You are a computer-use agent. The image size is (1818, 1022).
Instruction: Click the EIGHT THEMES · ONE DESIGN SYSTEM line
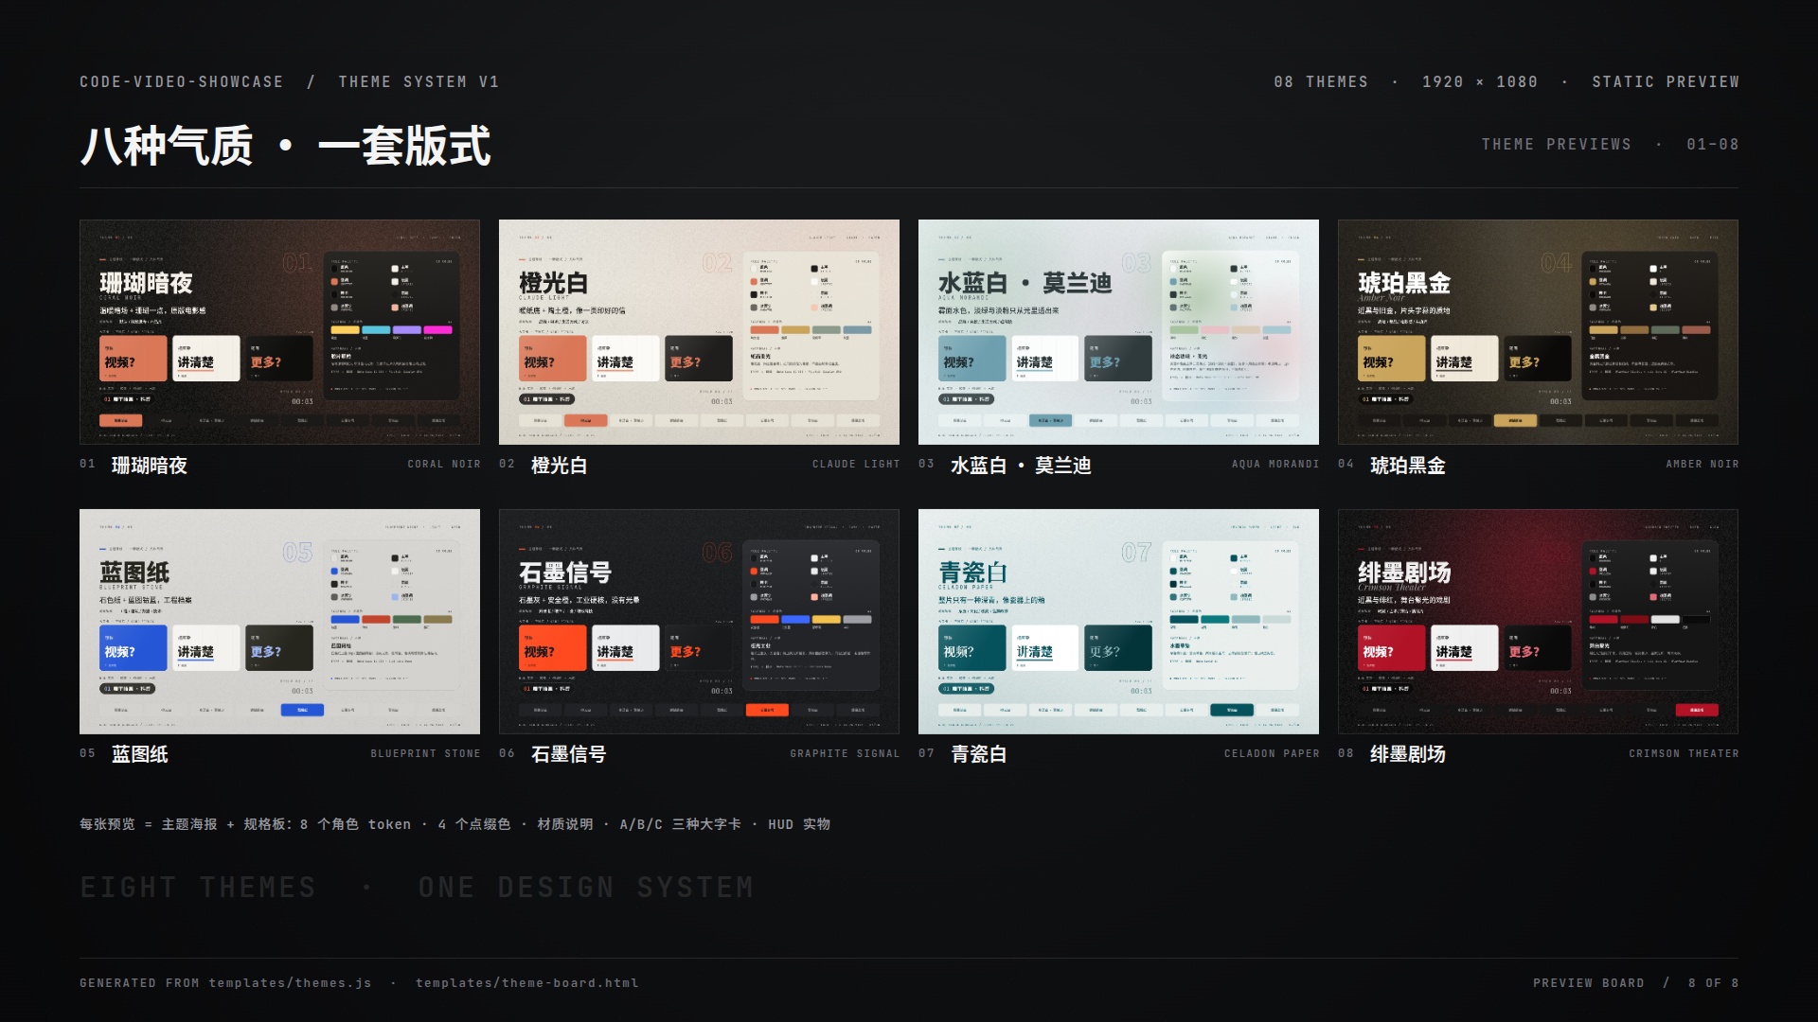(x=417, y=888)
